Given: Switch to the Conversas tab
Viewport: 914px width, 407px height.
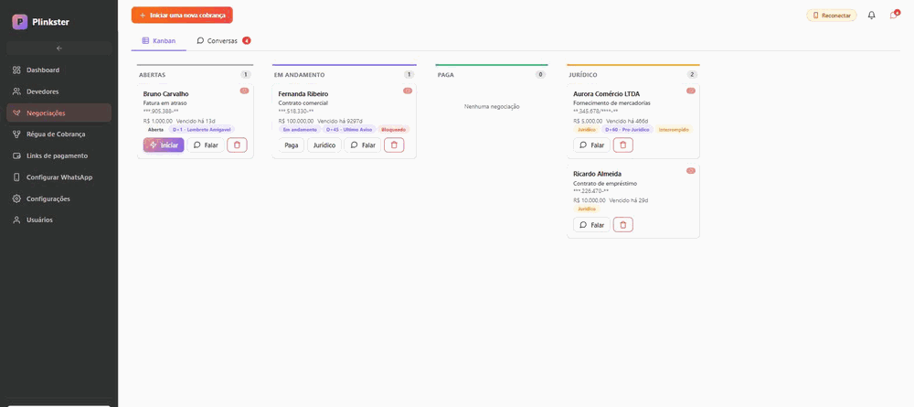Looking at the screenshot, I should [x=224, y=41].
